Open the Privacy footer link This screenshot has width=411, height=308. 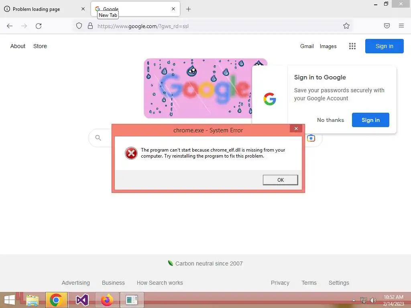tap(280, 283)
